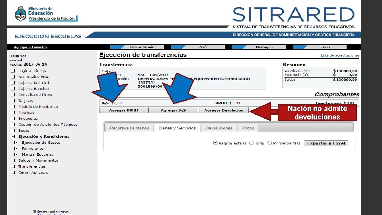Click the Transferencias tree icon
Viewport: 382px width, 215px height.
(x=13, y=166)
